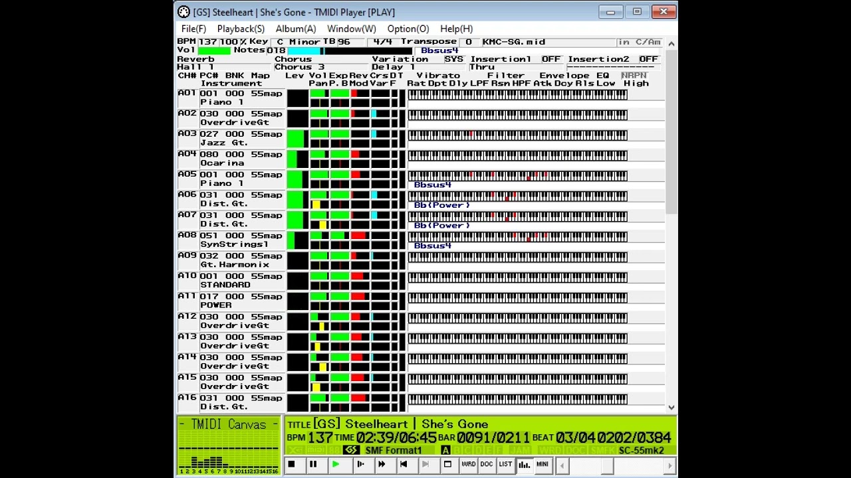Open the WRD display window
Screen dimensions: 851x478
(469, 465)
